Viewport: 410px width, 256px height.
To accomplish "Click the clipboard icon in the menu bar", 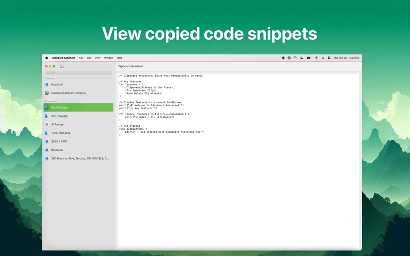I will 283,58.
